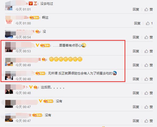Like the "这后厨" comment
This screenshot has width=157, height=127.
[149, 93]
